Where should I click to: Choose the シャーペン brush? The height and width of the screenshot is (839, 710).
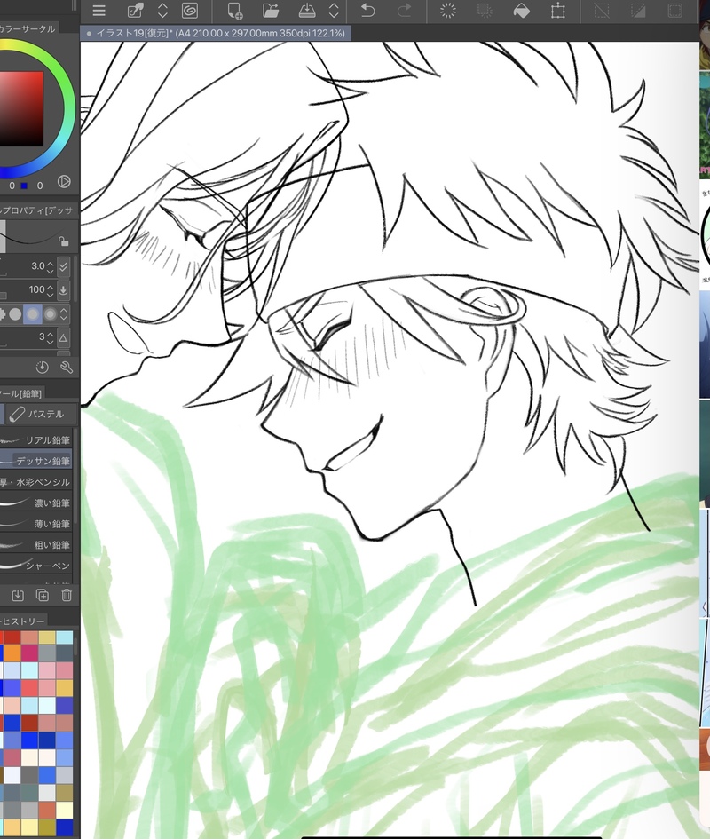tap(35, 565)
